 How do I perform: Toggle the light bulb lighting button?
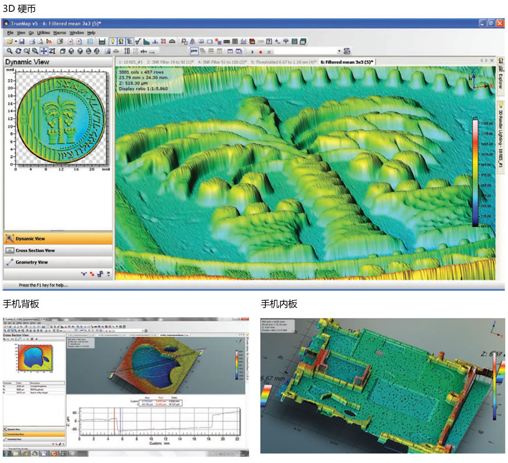[x=112, y=42]
